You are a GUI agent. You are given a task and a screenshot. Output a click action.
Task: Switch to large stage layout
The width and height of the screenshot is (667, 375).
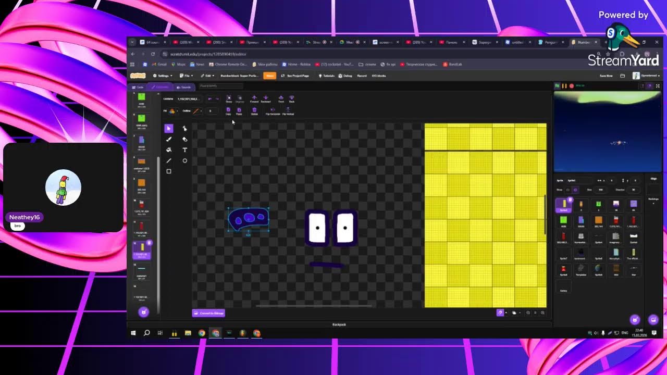pos(649,86)
